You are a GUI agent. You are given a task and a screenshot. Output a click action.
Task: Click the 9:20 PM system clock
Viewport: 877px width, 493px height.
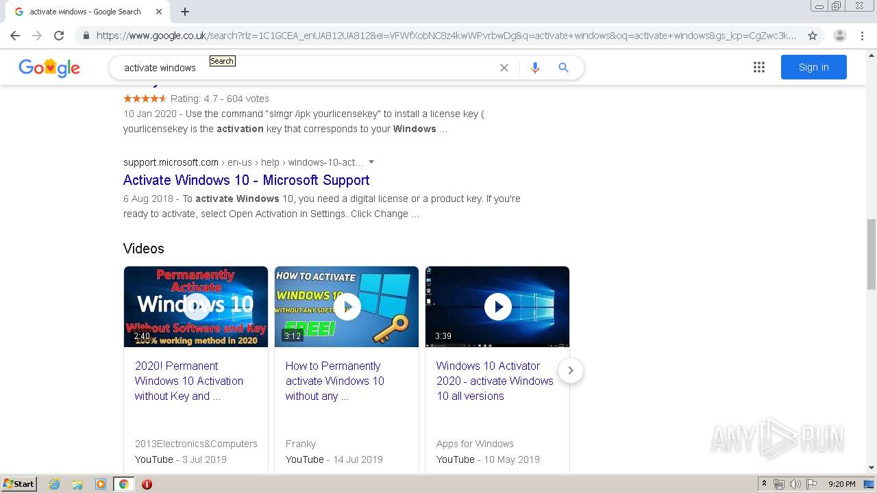click(x=841, y=484)
